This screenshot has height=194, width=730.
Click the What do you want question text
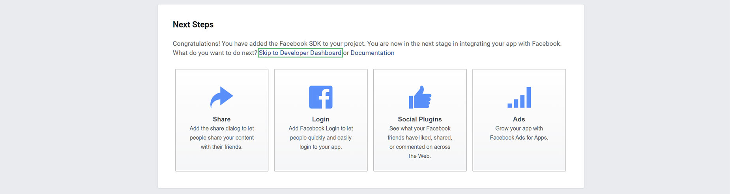(x=215, y=53)
